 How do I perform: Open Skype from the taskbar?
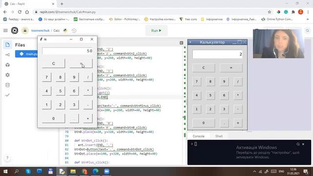tap(28, 171)
